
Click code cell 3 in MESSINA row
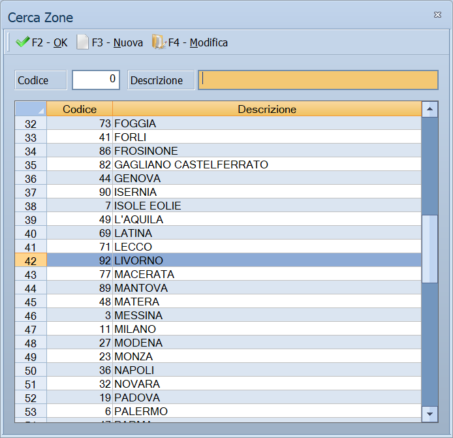tap(80, 315)
